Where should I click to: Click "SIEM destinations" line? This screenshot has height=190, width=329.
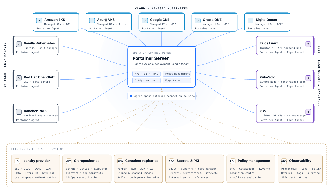click(294, 178)
